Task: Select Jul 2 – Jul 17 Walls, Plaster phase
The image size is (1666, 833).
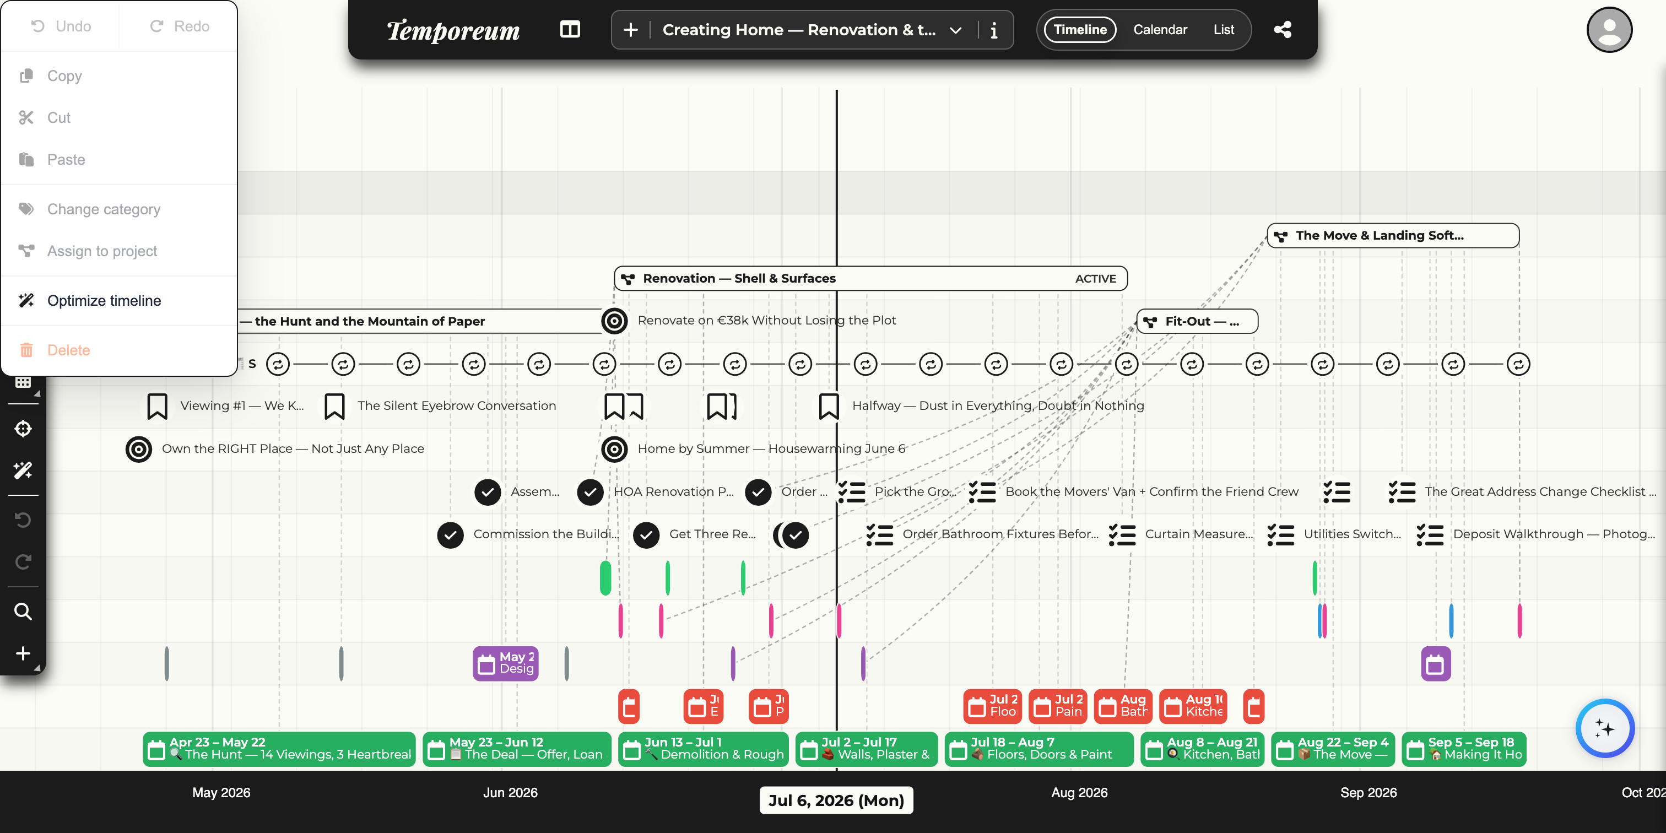Action: (867, 749)
